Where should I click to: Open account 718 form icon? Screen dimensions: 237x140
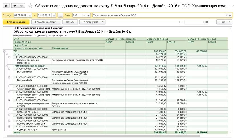pyautogui.click(x=89, y=15)
